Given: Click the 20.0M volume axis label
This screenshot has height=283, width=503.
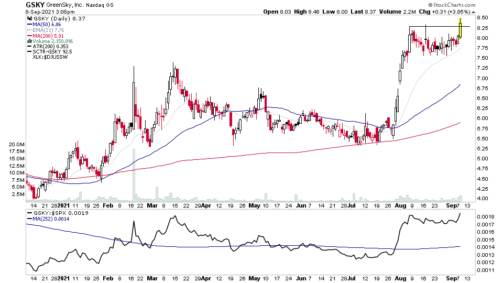Looking at the screenshot, I should pyautogui.click(x=17, y=145).
